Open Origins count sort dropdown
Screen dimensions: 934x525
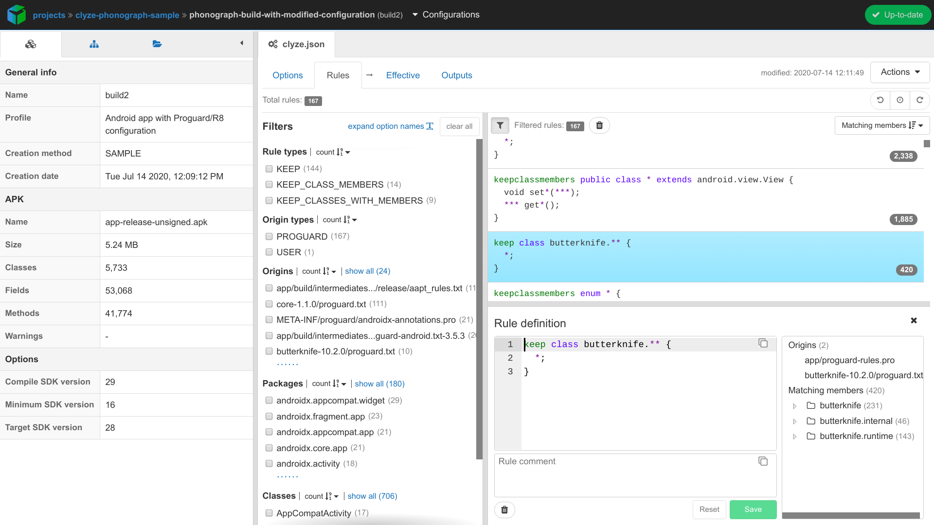tap(319, 271)
